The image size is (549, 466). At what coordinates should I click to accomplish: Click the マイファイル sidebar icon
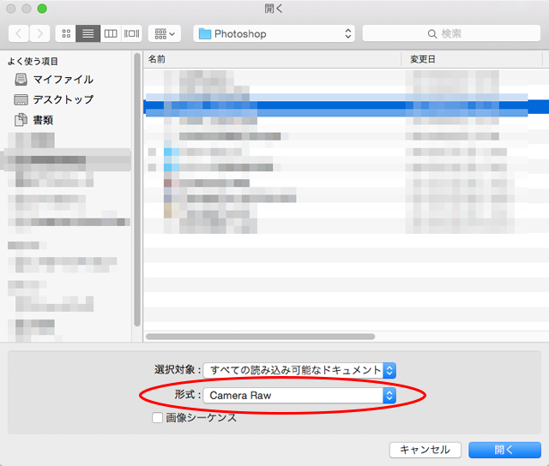coord(21,80)
